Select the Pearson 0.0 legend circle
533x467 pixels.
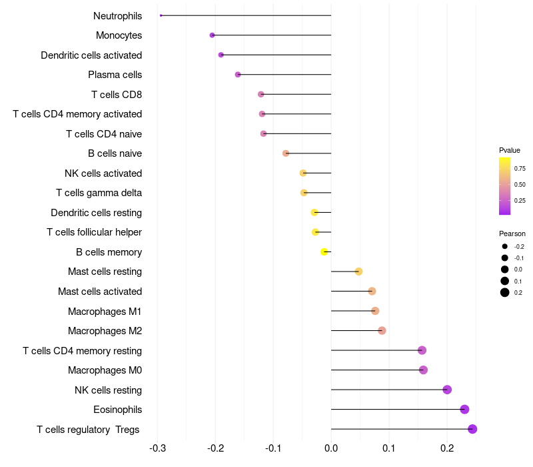tap(504, 270)
